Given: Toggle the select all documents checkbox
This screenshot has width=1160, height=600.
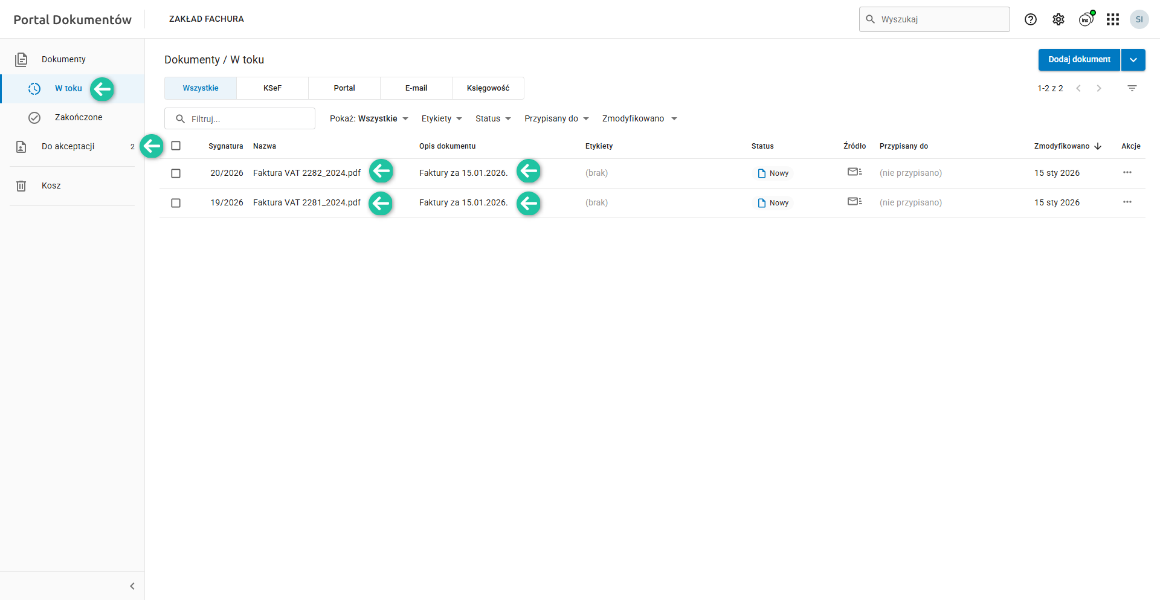Looking at the screenshot, I should tap(176, 146).
